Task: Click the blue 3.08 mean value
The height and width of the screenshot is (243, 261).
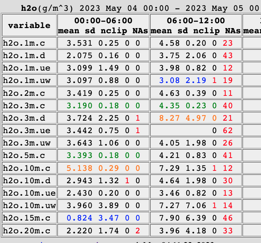Action: 168,81
